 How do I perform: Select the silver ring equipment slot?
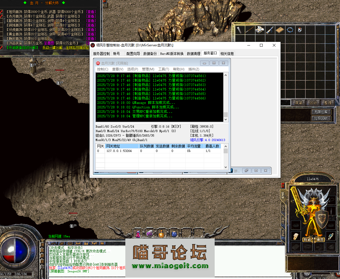pyautogui.click(x=331, y=236)
